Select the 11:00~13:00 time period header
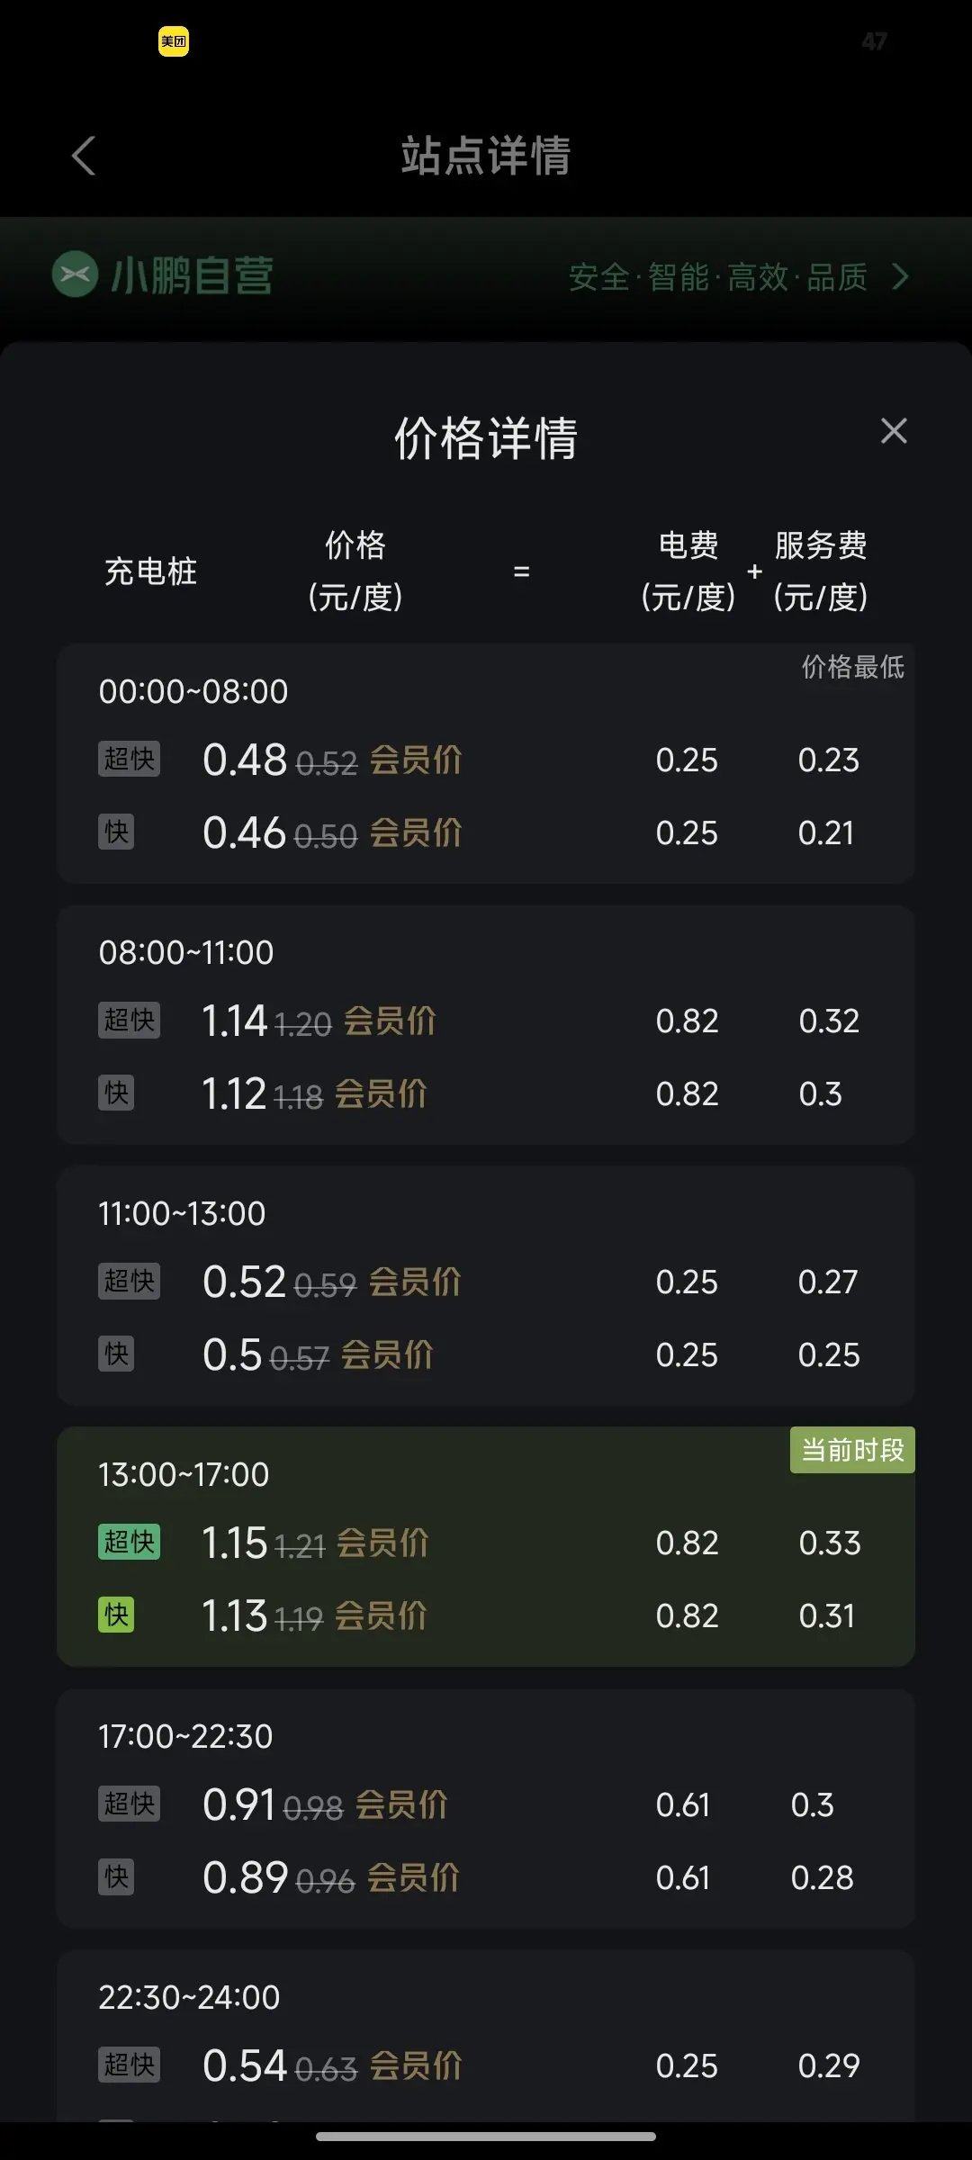972x2160 pixels. pyautogui.click(x=182, y=1213)
